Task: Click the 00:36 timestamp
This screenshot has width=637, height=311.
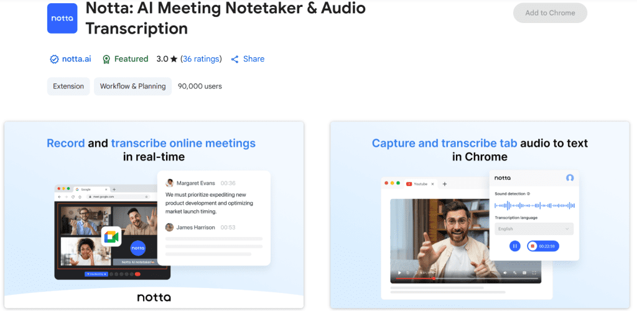Action: [x=228, y=183]
